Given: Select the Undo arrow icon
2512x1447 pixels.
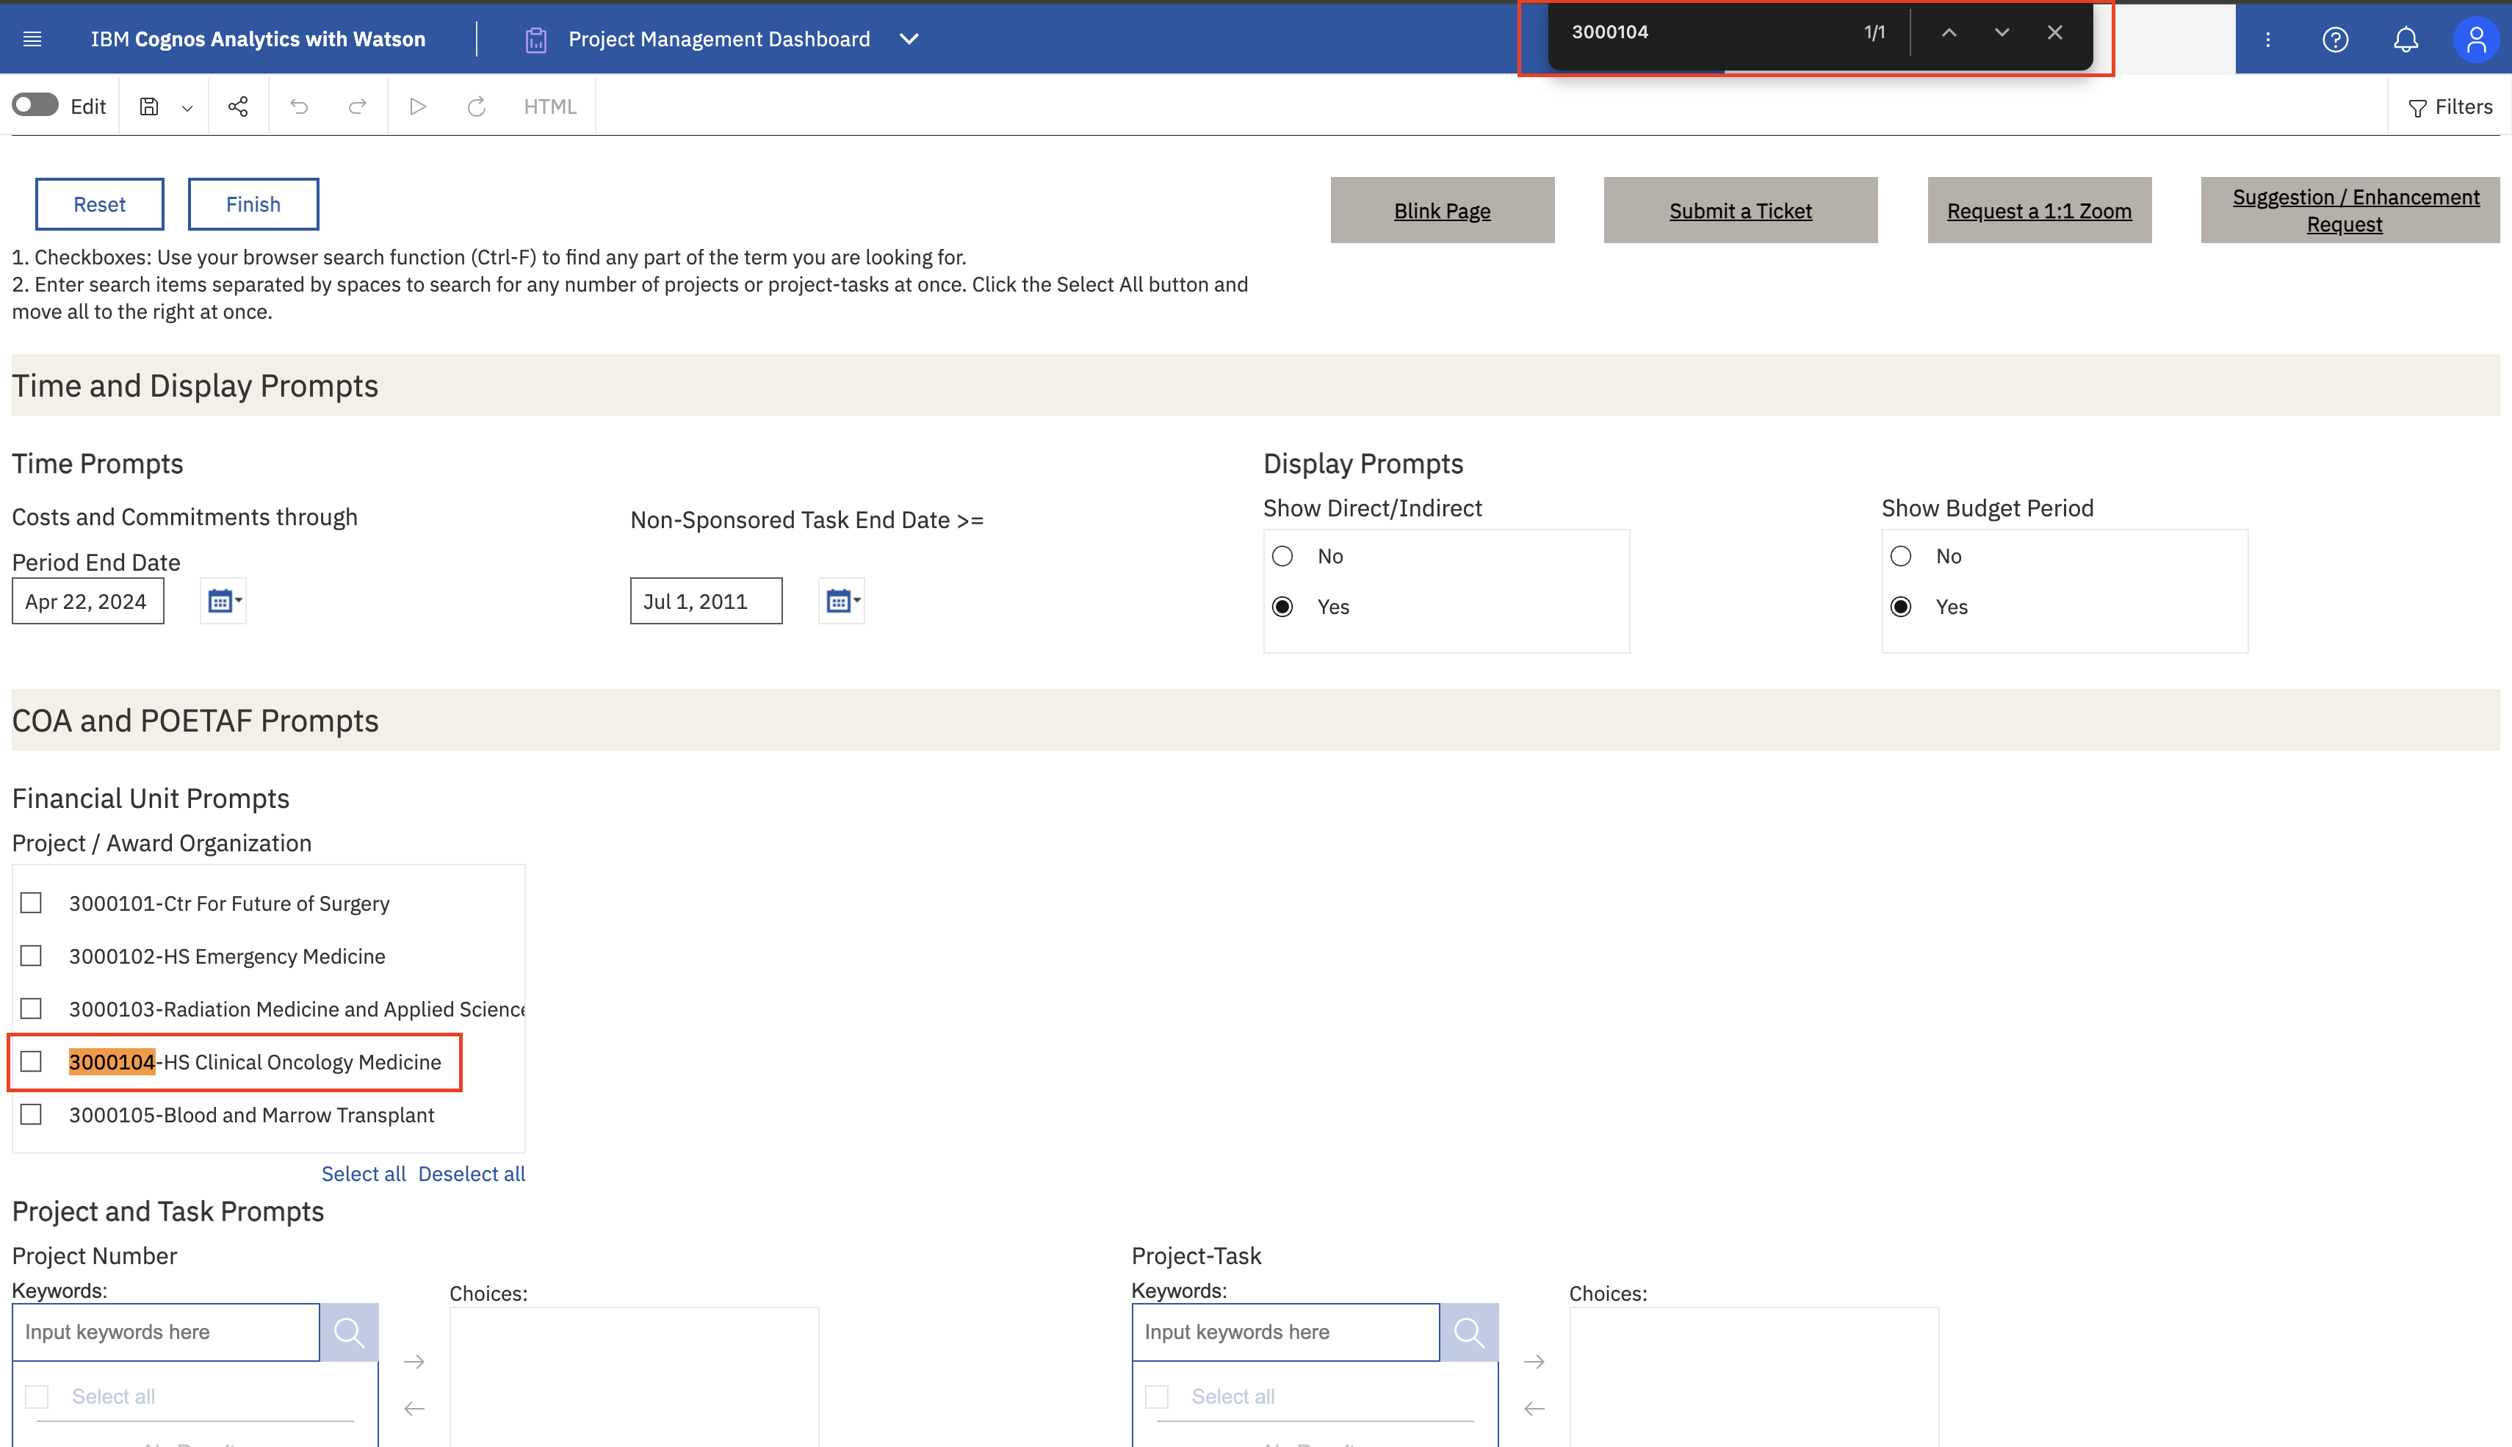Looking at the screenshot, I should 299,107.
